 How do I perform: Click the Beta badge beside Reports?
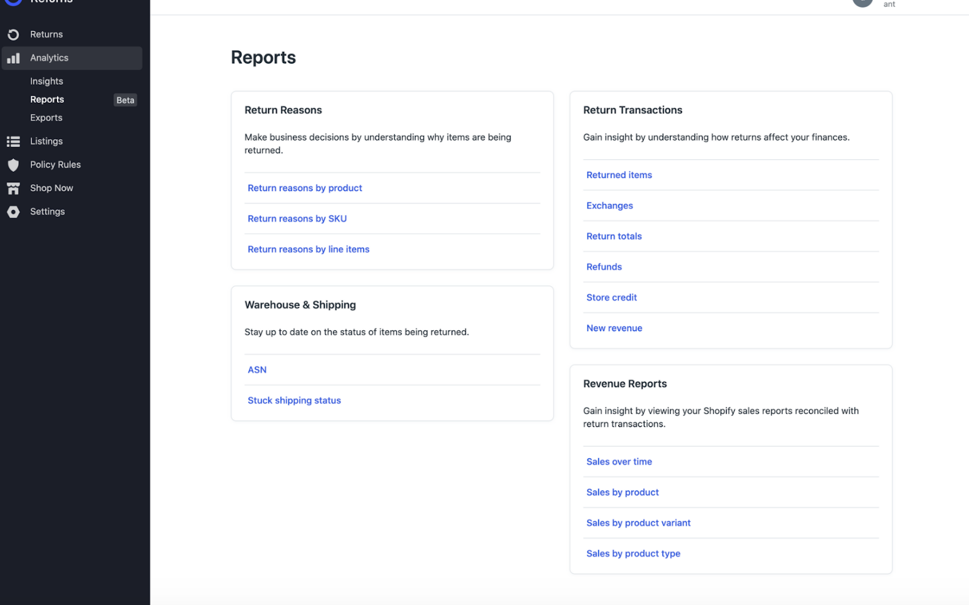[125, 100]
